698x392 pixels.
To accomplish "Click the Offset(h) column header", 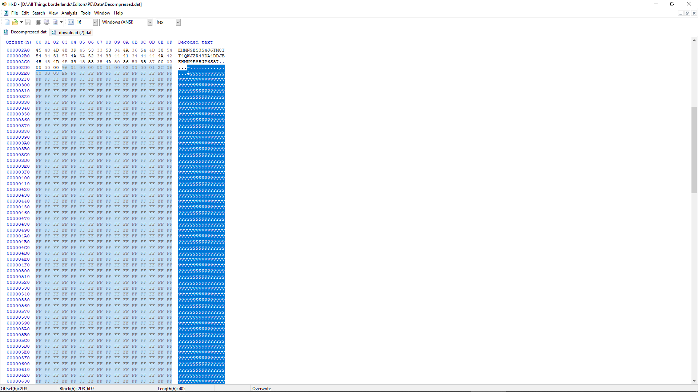I will [x=19, y=42].
